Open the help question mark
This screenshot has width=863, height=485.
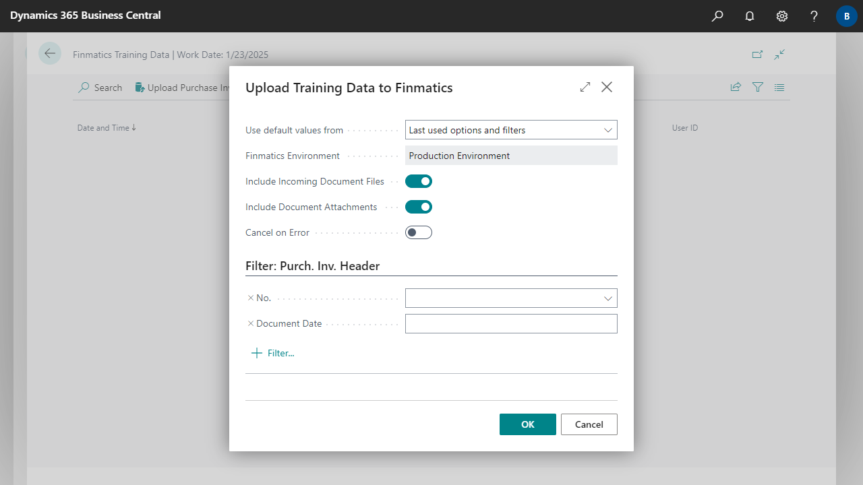814,16
